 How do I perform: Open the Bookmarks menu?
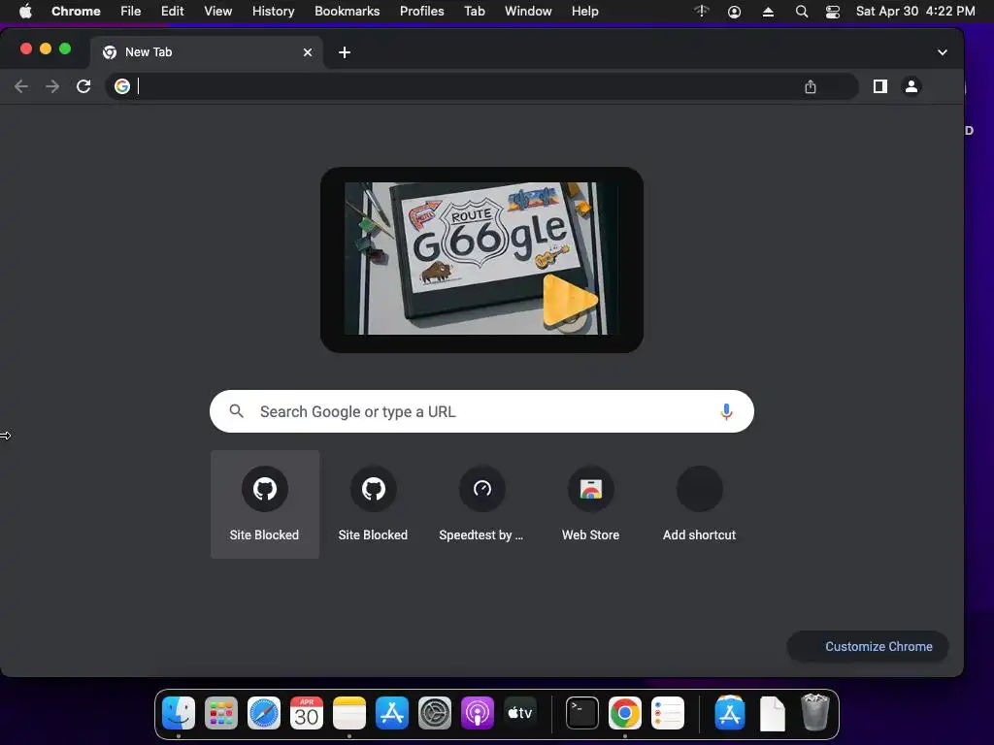tap(348, 12)
